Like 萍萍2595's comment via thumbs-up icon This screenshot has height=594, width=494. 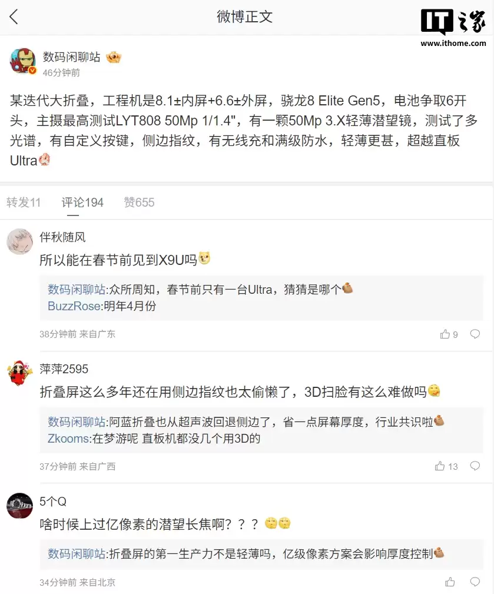(441, 466)
